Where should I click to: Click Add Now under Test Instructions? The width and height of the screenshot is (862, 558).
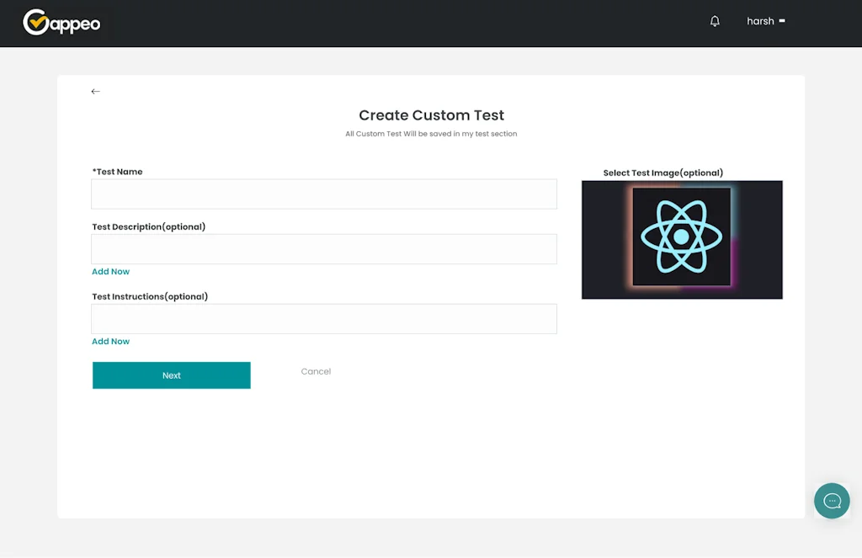(110, 341)
